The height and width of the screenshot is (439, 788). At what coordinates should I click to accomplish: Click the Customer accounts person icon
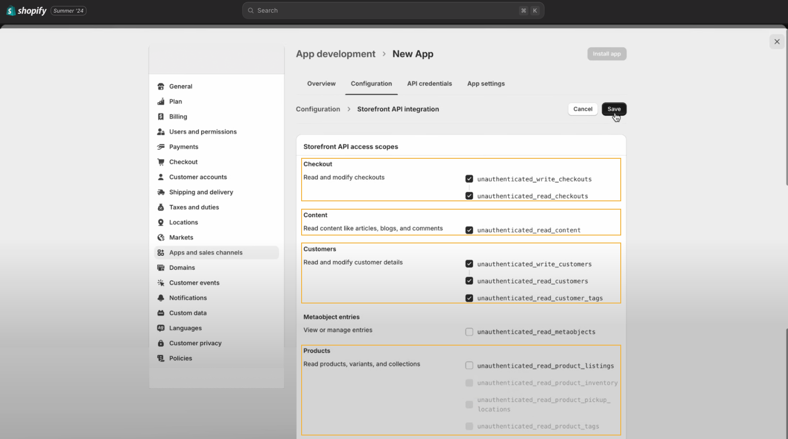click(161, 177)
